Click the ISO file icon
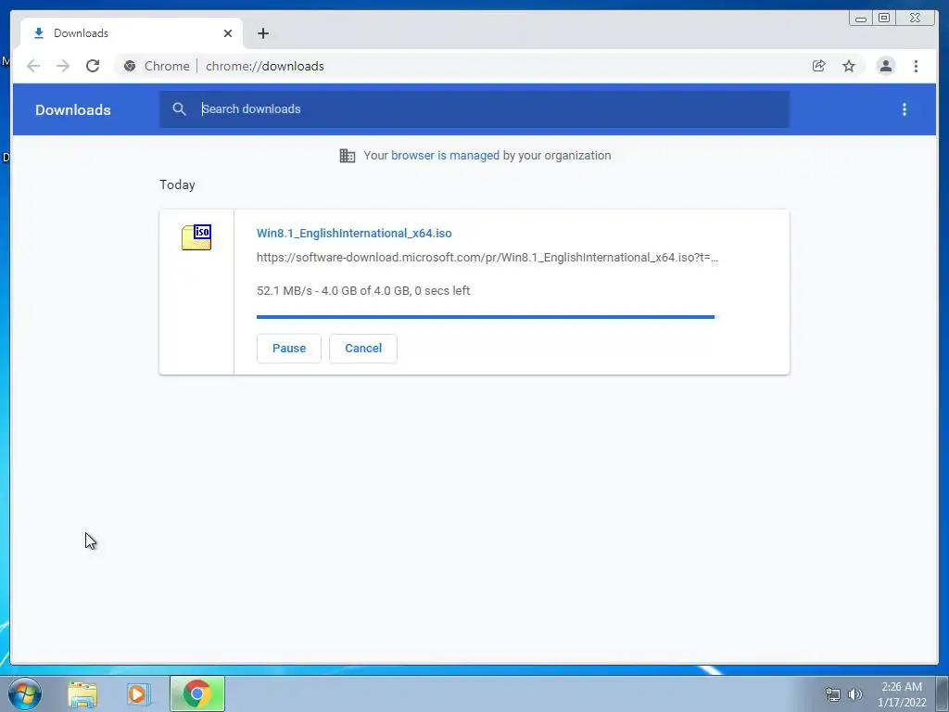The width and height of the screenshot is (949, 712). click(196, 237)
